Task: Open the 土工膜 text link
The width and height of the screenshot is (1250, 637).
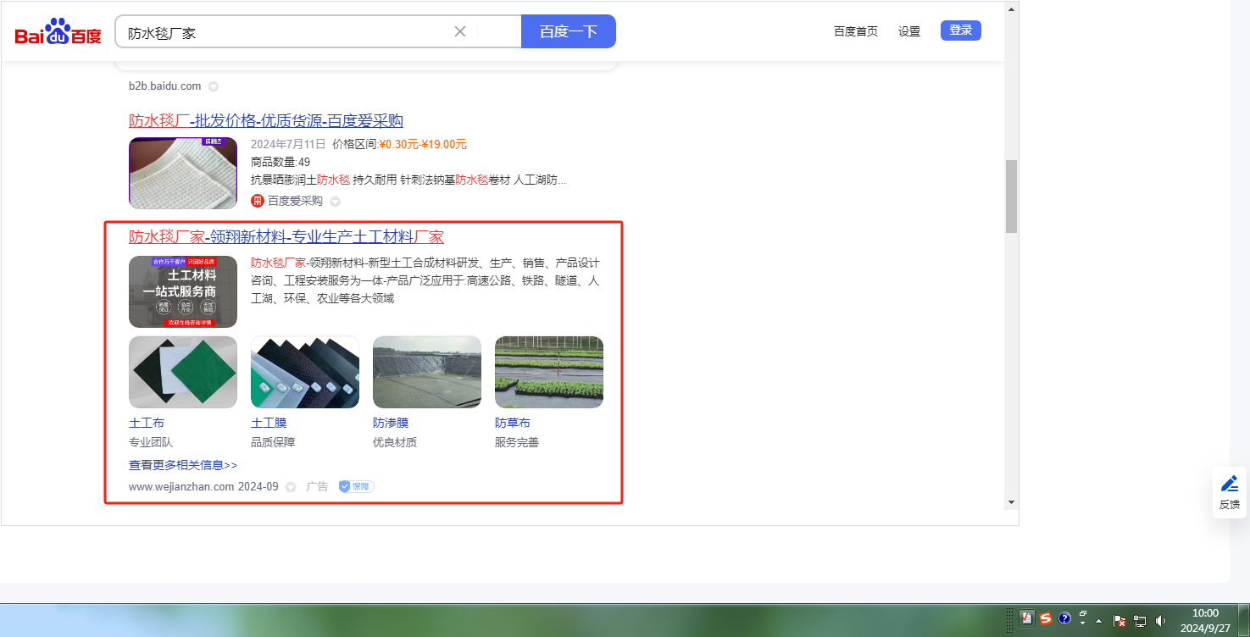Action: pos(269,423)
